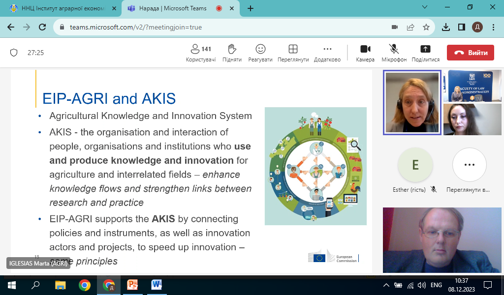Open tab search chevron
The image size is (504, 295).
coord(425,7)
